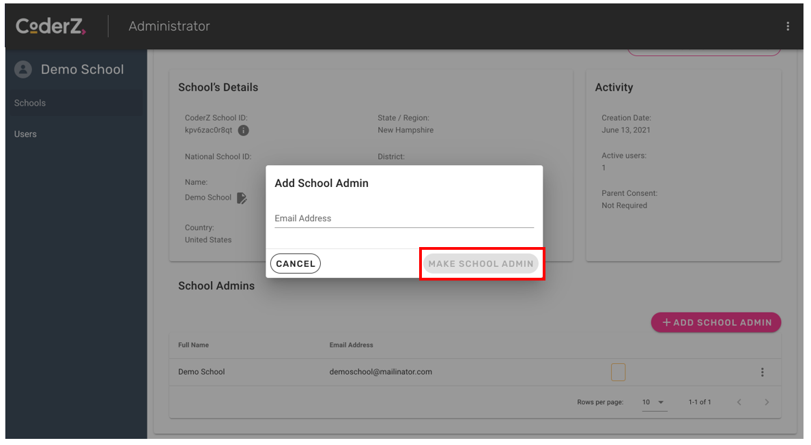Click the Full Name column header

193,345
